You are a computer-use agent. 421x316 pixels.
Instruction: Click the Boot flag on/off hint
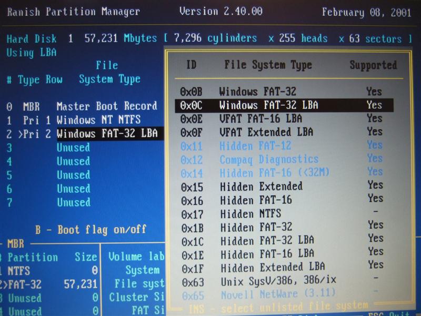pos(91,230)
